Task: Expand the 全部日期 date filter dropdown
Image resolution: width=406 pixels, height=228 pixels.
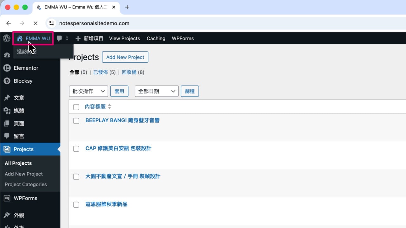Action: pyautogui.click(x=157, y=91)
